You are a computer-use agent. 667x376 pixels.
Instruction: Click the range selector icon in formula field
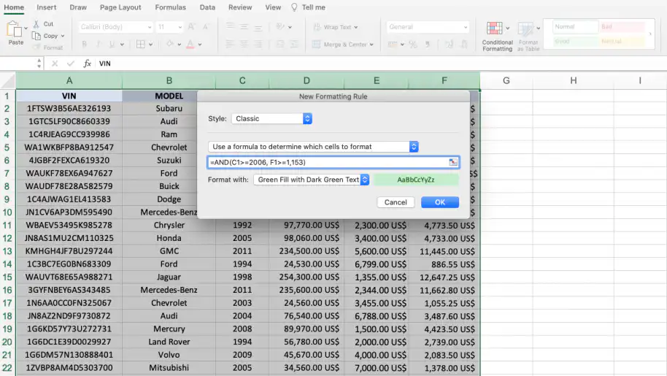(x=453, y=162)
